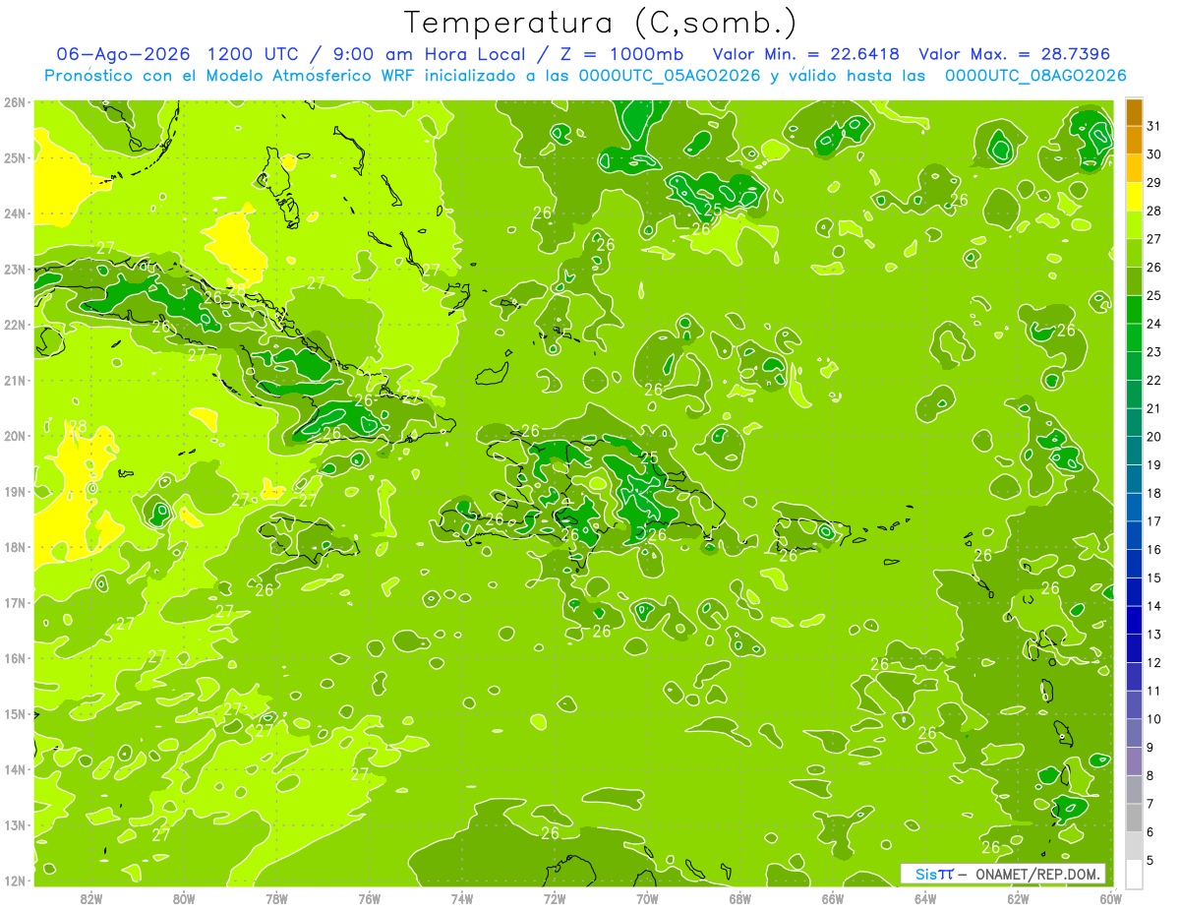Screen dimensions: 1180x912
Task: Click the "20N" latitude axis label
Action: pos(15,436)
